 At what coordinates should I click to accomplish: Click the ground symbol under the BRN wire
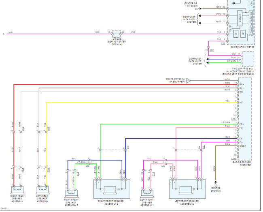click(216, 182)
